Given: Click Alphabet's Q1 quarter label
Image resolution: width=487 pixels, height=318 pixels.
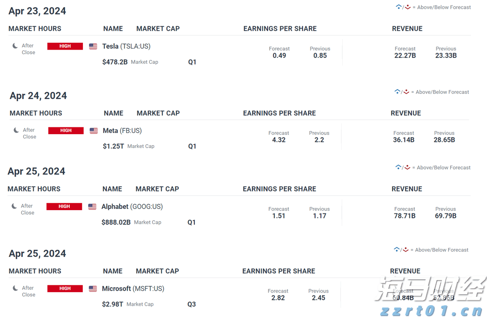Looking at the screenshot, I should click(x=191, y=222).
